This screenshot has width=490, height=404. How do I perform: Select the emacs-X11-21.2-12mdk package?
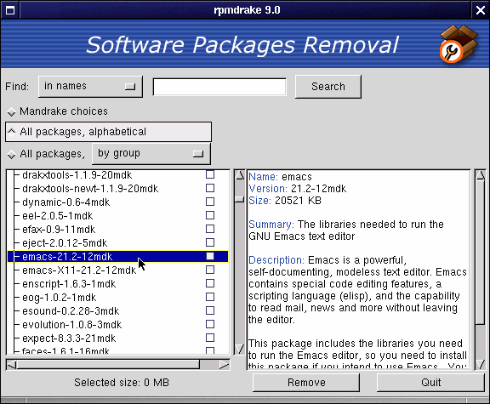click(79, 270)
